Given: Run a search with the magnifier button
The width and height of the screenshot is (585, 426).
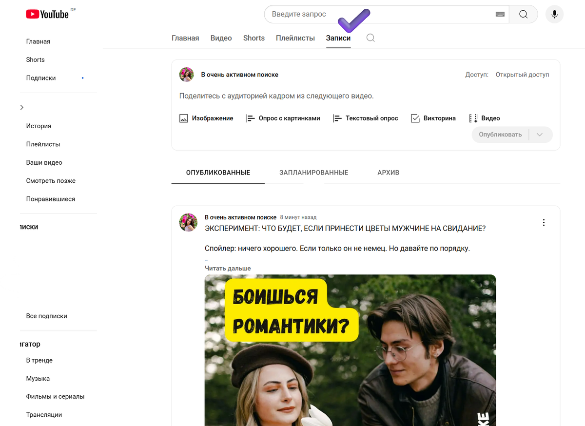Looking at the screenshot, I should [523, 14].
